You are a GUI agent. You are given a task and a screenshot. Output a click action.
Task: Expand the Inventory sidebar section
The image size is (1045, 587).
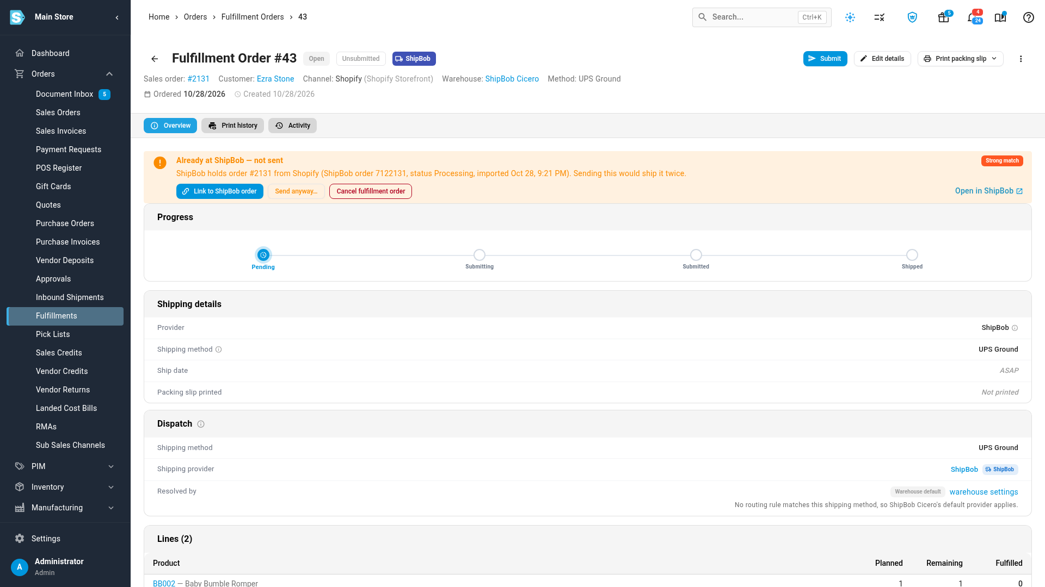[x=111, y=487]
